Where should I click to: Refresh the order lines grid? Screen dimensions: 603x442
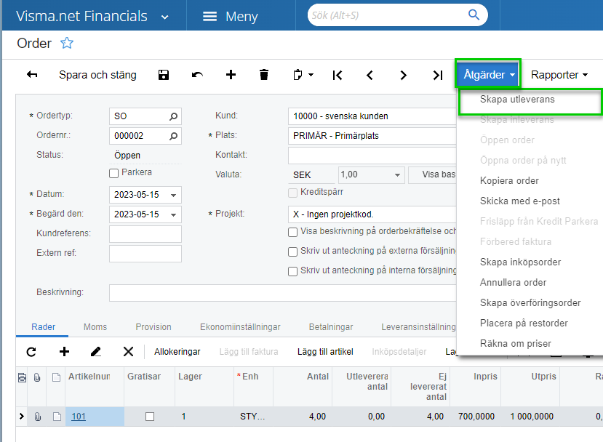(x=31, y=352)
